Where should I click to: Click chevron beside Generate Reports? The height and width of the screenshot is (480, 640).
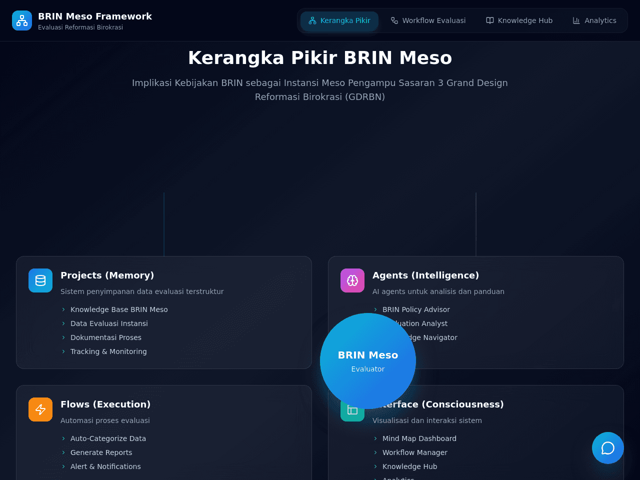63,452
